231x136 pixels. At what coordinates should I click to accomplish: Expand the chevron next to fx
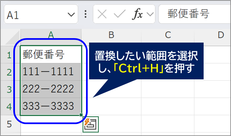(x=150, y=15)
